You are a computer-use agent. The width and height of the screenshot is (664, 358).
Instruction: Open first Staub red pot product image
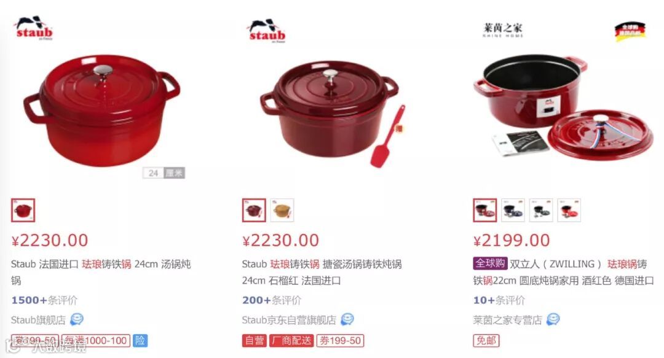pyautogui.click(x=101, y=111)
